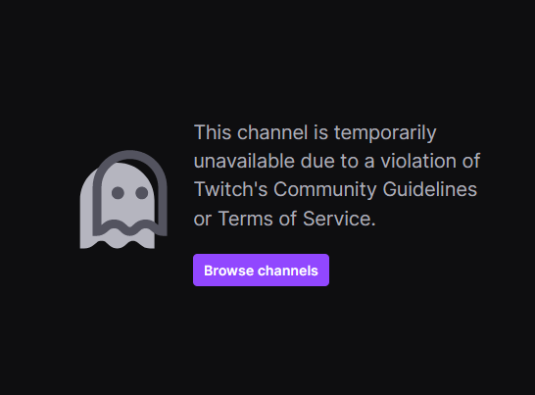Click the word "channels" on purple button

click(x=288, y=271)
